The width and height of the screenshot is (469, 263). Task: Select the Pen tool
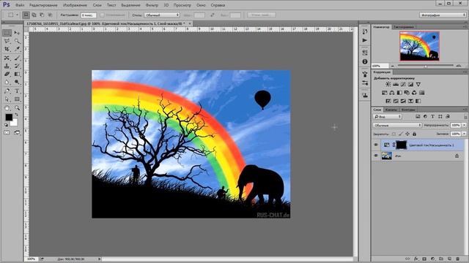click(7, 91)
